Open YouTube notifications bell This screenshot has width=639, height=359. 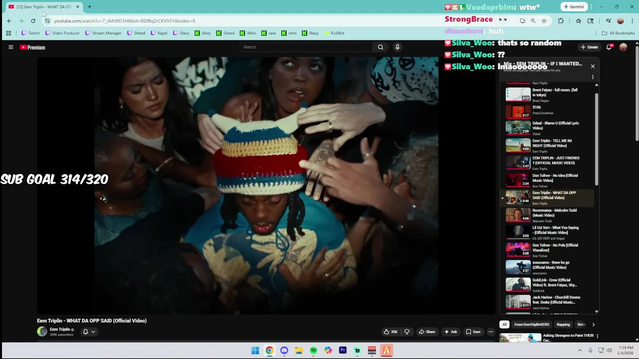coord(609,47)
